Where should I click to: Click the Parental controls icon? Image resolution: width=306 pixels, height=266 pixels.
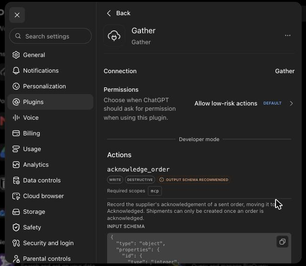click(x=16, y=259)
